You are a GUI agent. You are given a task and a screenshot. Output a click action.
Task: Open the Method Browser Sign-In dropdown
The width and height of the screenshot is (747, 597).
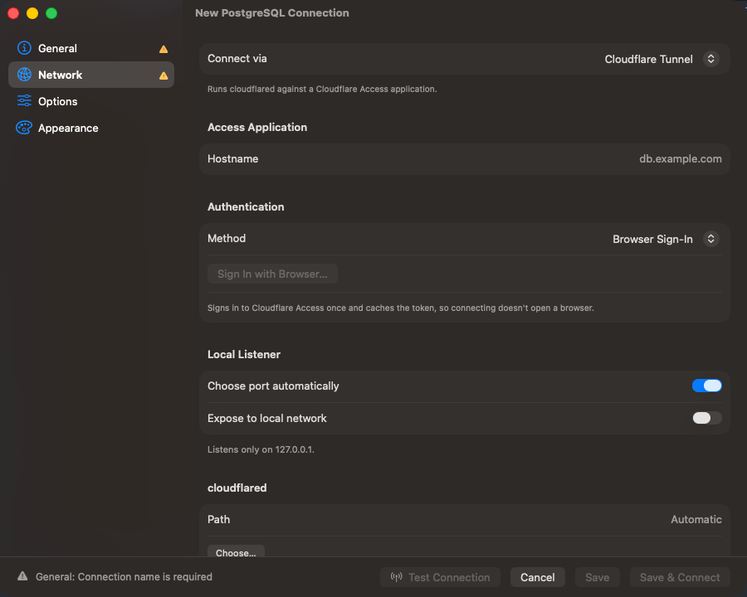point(665,239)
